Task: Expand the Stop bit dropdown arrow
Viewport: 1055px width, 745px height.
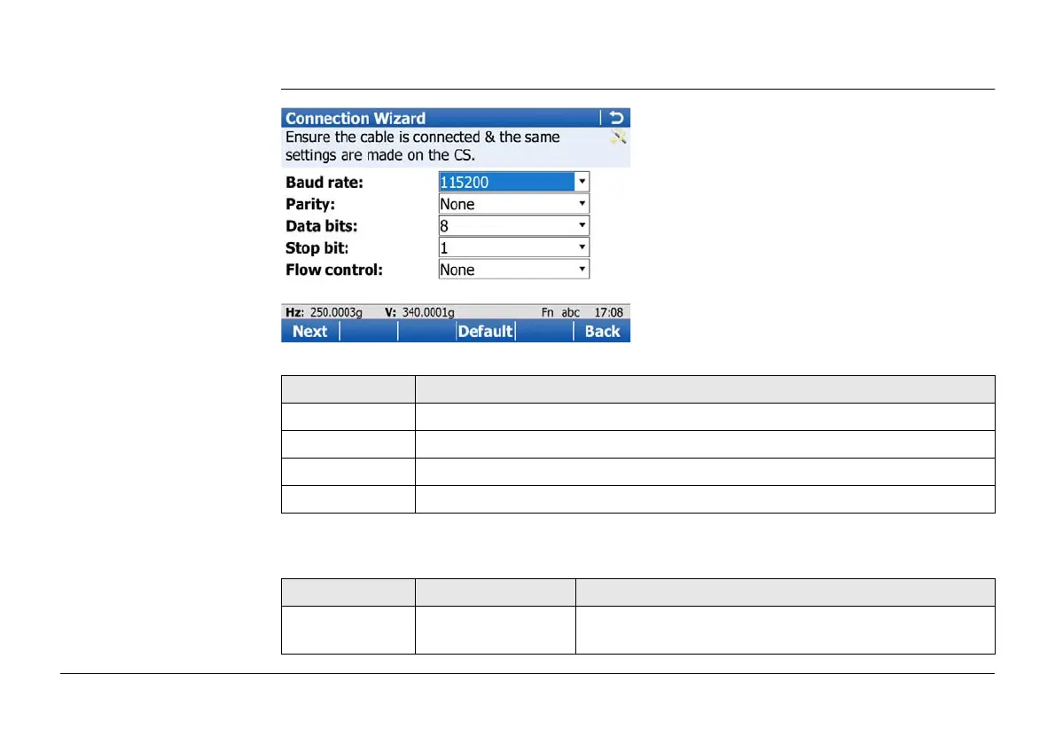Action: [582, 247]
